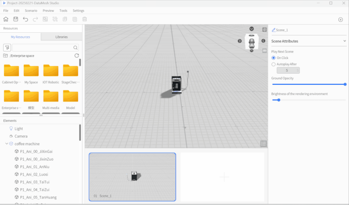349x205 pixels.
Task: Open the Multi-media folder
Action: click(51, 100)
